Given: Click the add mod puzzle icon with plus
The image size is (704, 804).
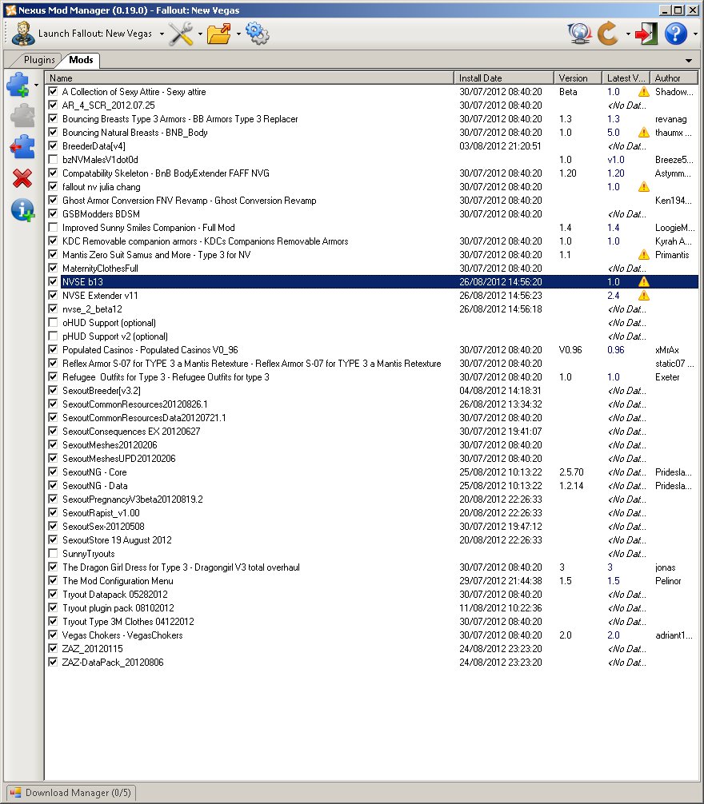Looking at the screenshot, I should [x=20, y=85].
